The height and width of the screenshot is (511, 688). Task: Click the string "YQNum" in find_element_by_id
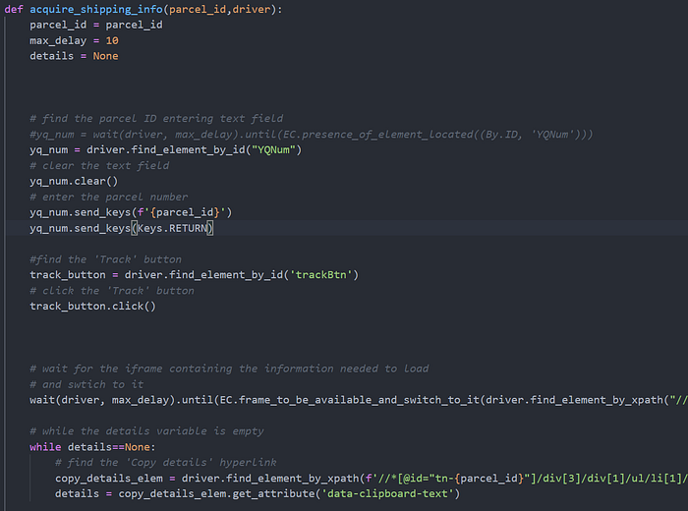pos(273,150)
